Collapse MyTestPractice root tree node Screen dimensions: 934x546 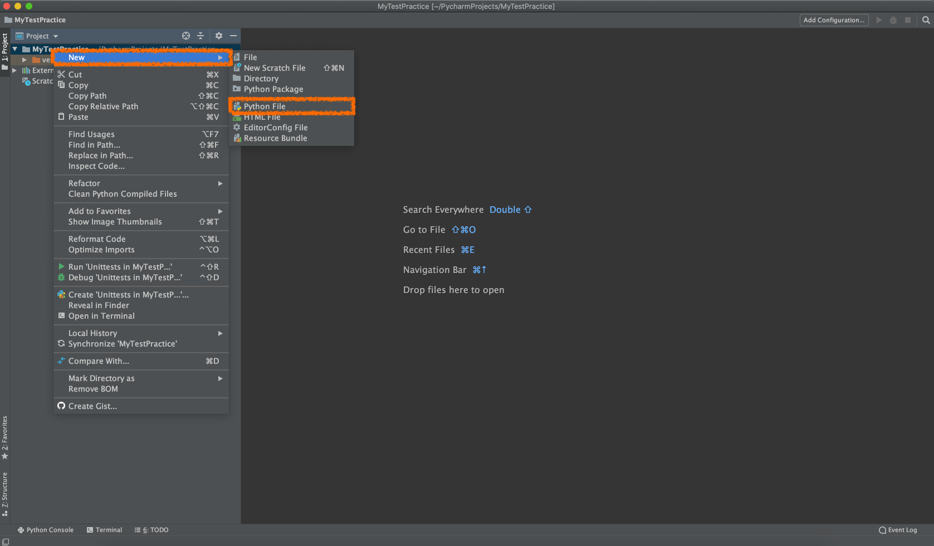(15, 49)
